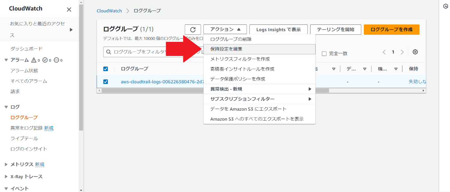Open ダッシュボード in sidebar
This screenshot has width=450, height=192.
(x=26, y=49)
